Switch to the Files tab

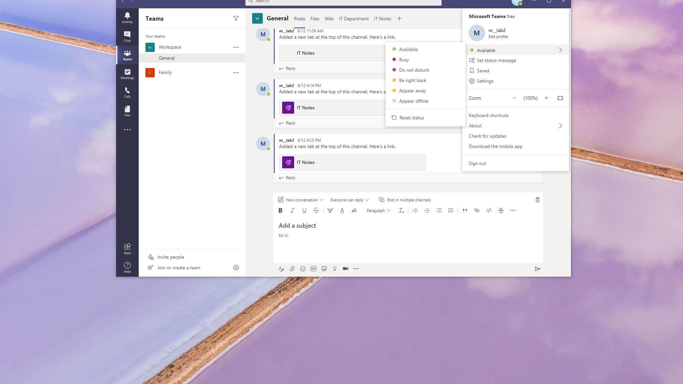click(314, 19)
